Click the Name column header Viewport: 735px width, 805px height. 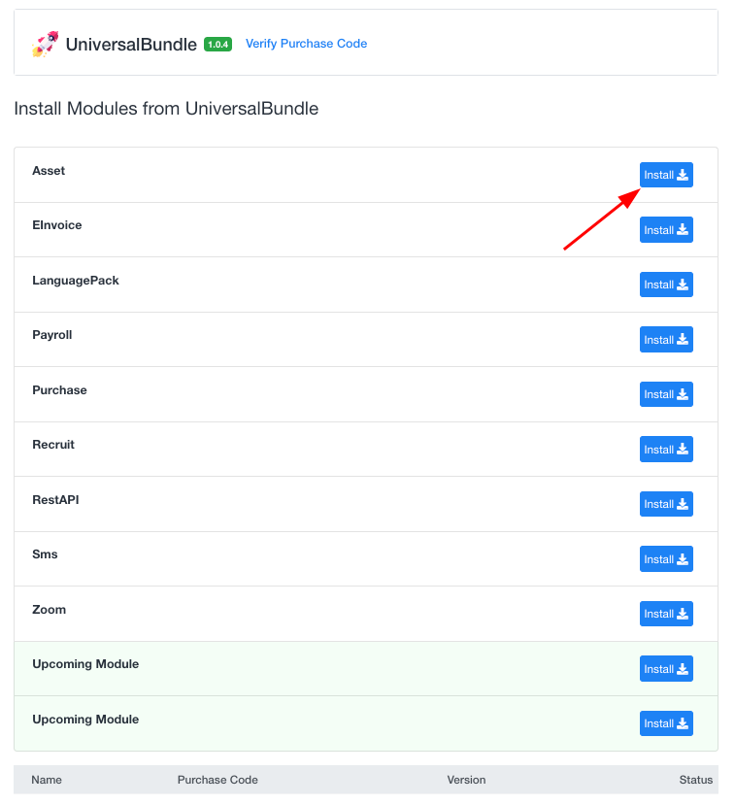(x=47, y=780)
